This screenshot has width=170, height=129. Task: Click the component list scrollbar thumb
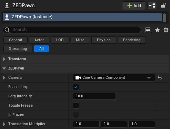point(164,18)
